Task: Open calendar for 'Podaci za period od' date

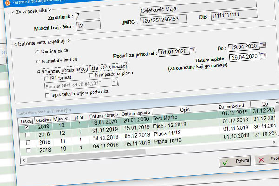Action: pos(193,51)
